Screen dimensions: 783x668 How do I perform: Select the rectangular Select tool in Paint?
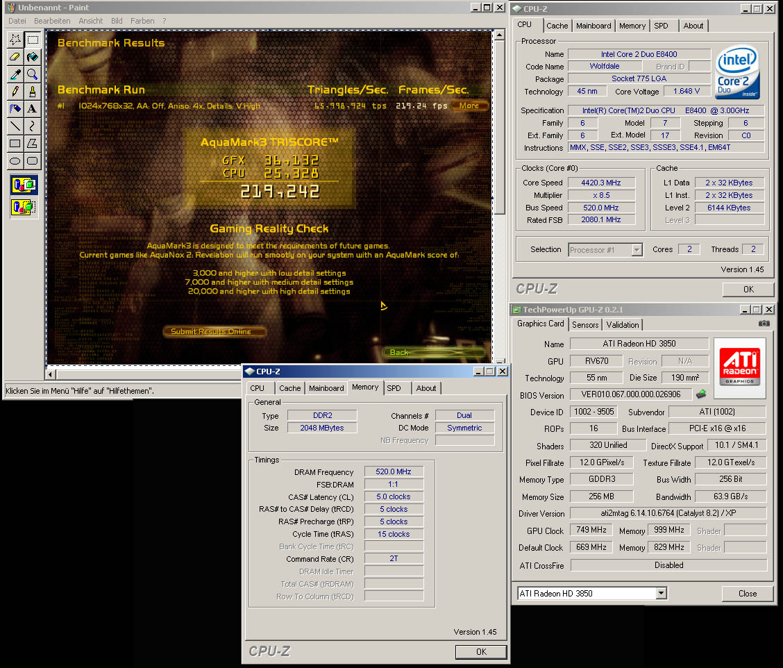(x=33, y=40)
